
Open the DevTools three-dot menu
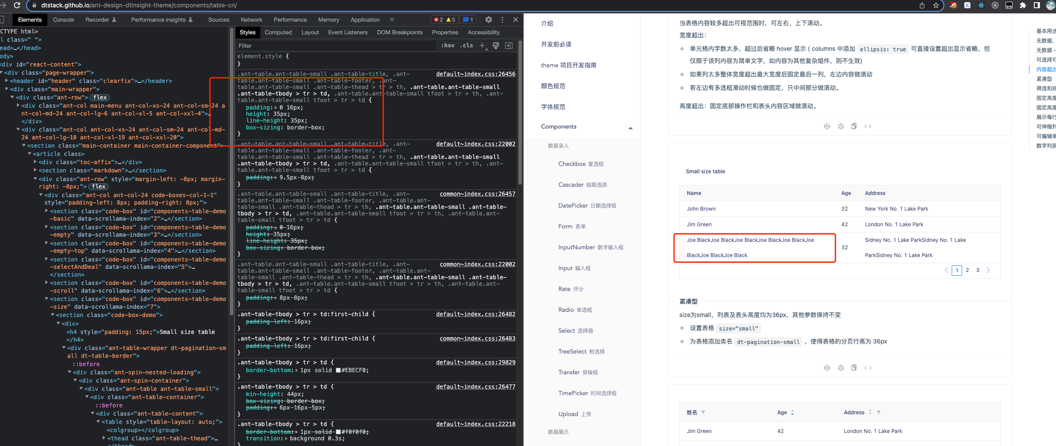click(502, 20)
